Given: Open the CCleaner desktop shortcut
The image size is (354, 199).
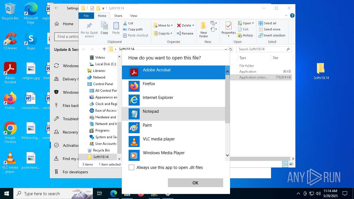Looking at the screenshot, I should [10, 41].
